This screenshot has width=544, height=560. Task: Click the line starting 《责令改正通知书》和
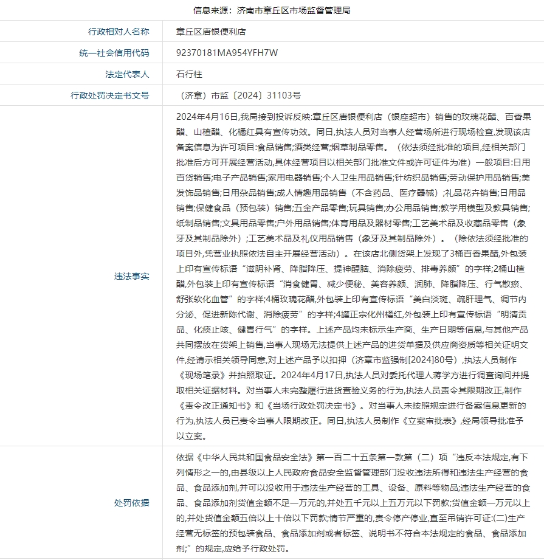pos(351,406)
